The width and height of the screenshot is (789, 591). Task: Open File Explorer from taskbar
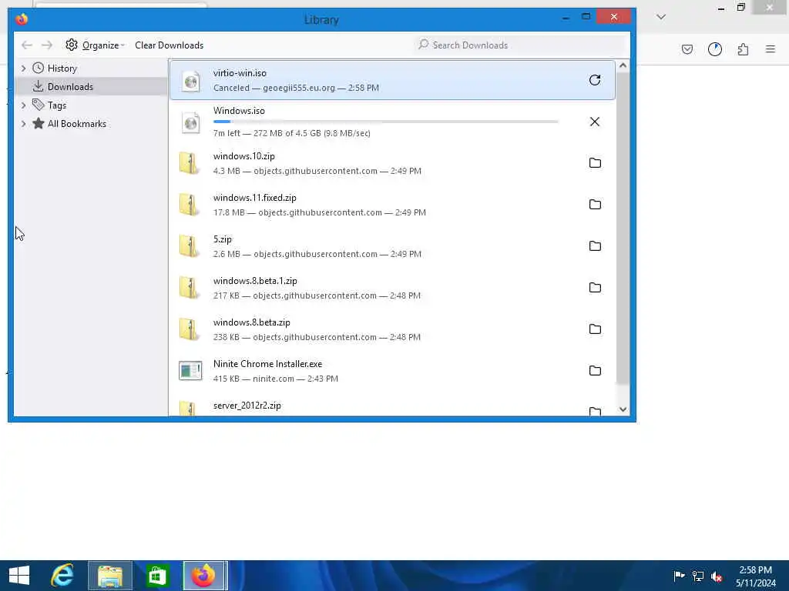pos(109,576)
